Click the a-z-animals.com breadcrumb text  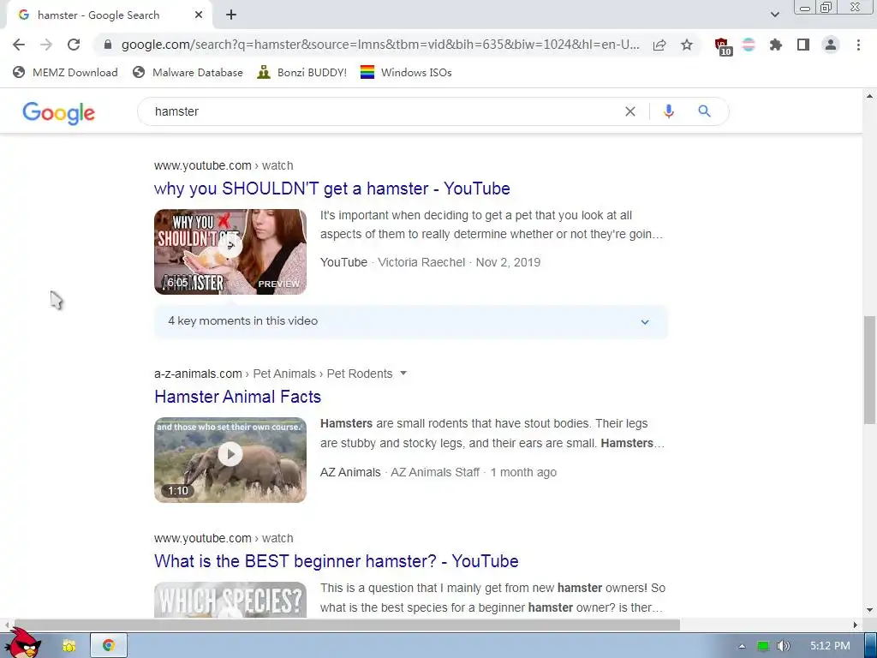(x=198, y=374)
